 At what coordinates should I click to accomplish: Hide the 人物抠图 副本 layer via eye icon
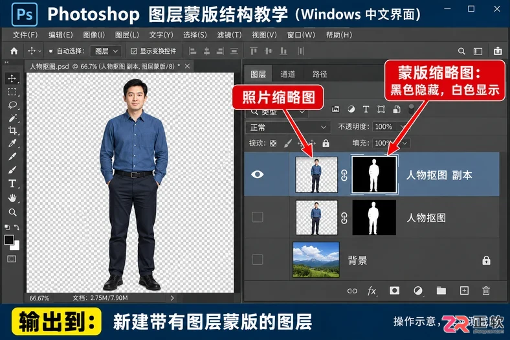[258, 174]
